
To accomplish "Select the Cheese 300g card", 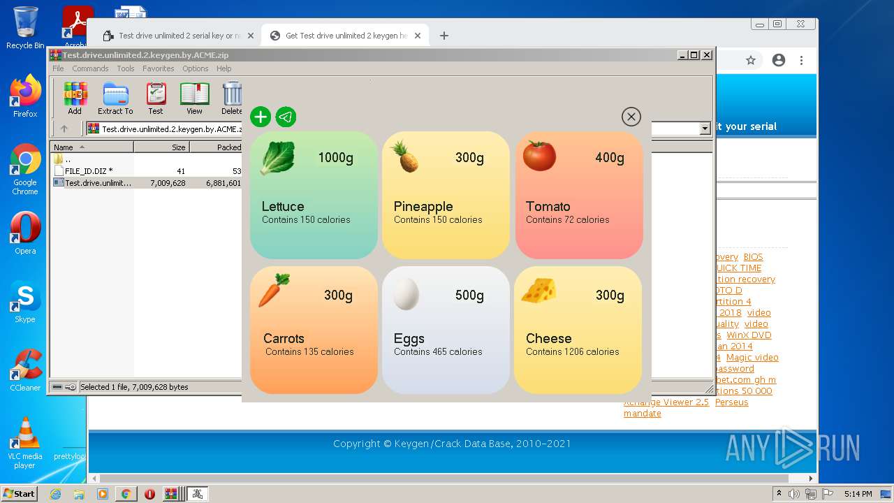I will (578, 330).
